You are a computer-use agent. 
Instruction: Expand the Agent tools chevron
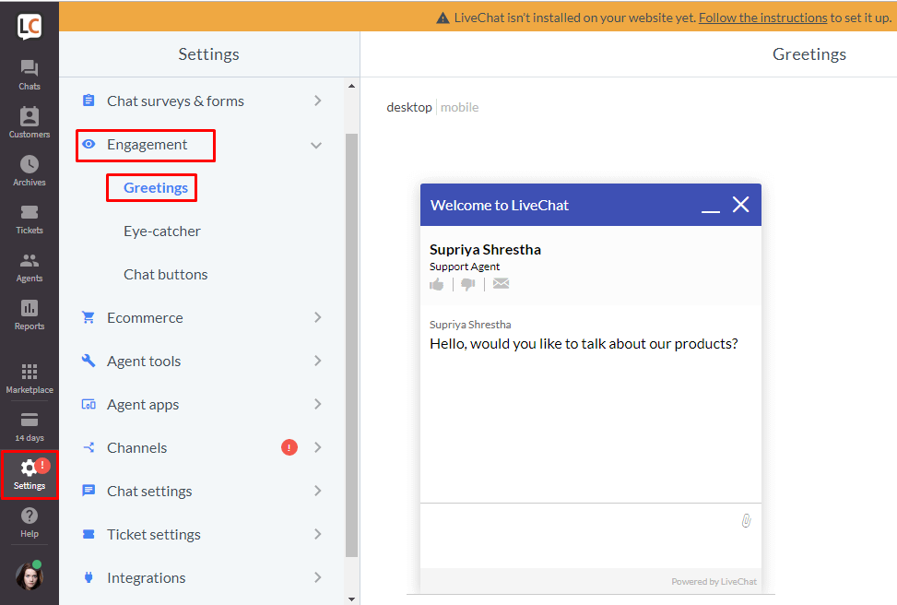[318, 361]
